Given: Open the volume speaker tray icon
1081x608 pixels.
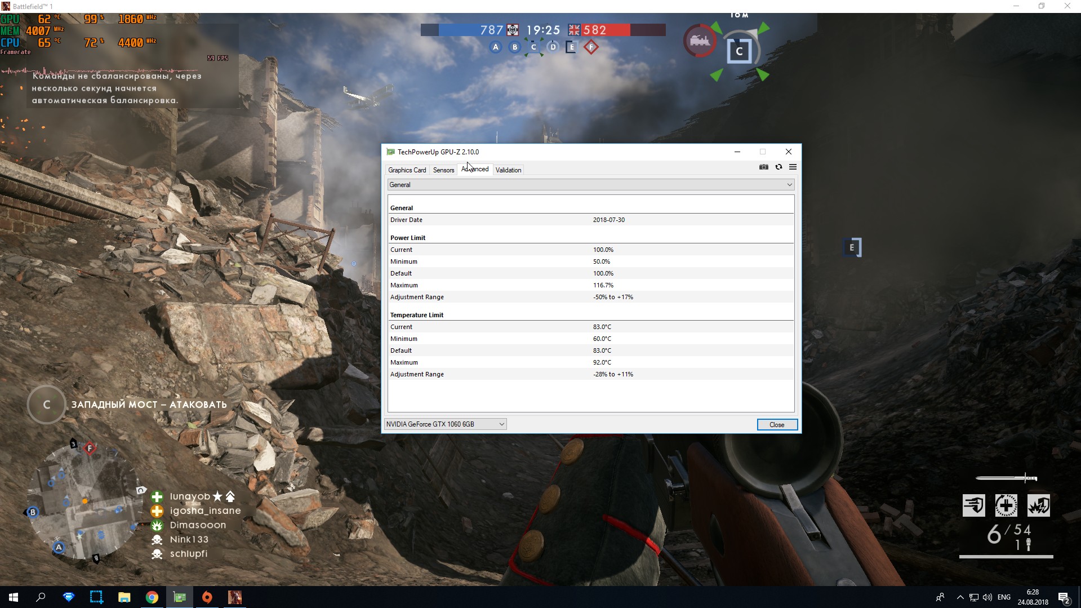Looking at the screenshot, I should tap(987, 597).
